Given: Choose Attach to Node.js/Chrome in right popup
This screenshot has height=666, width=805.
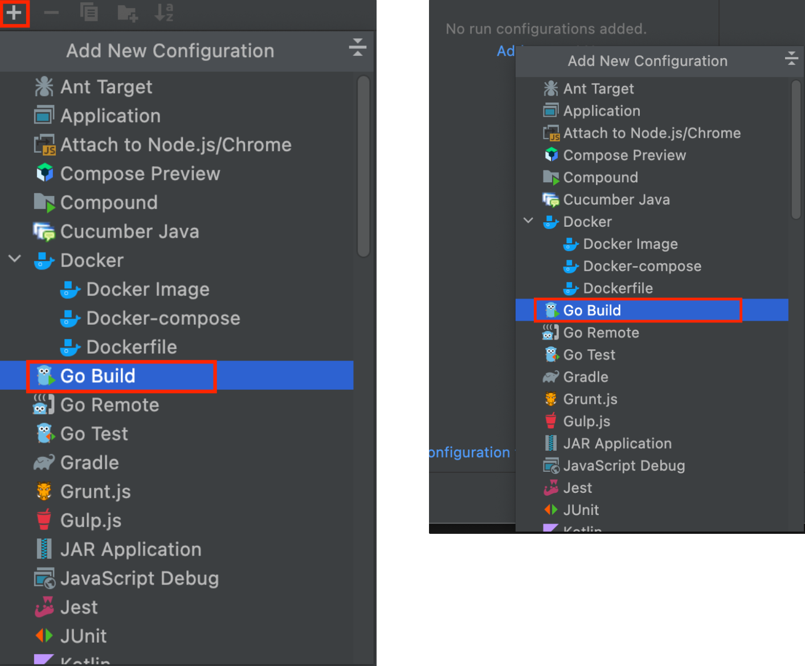Looking at the screenshot, I should (652, 133).
